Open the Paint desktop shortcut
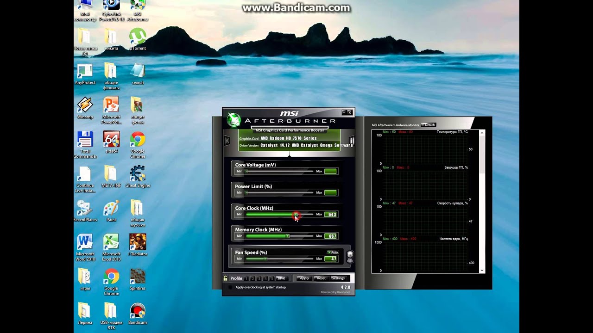This screenshot has width=593, height=333. pos(111,211)
